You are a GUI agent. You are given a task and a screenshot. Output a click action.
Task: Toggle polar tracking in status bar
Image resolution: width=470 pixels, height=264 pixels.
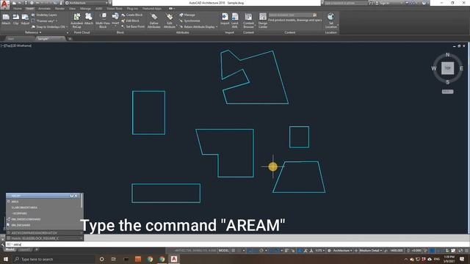[261, 251]
